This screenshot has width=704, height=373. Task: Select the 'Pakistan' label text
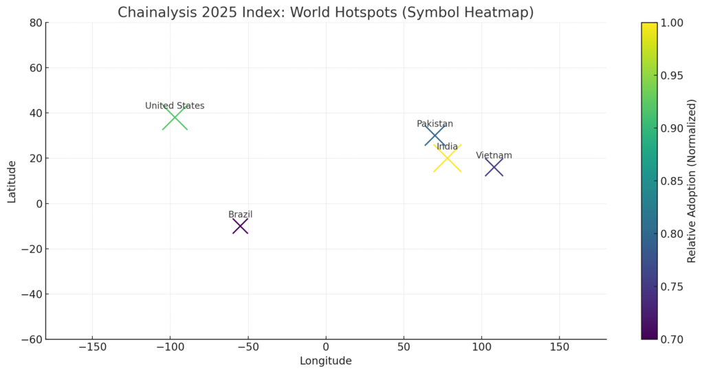point(434,124)
